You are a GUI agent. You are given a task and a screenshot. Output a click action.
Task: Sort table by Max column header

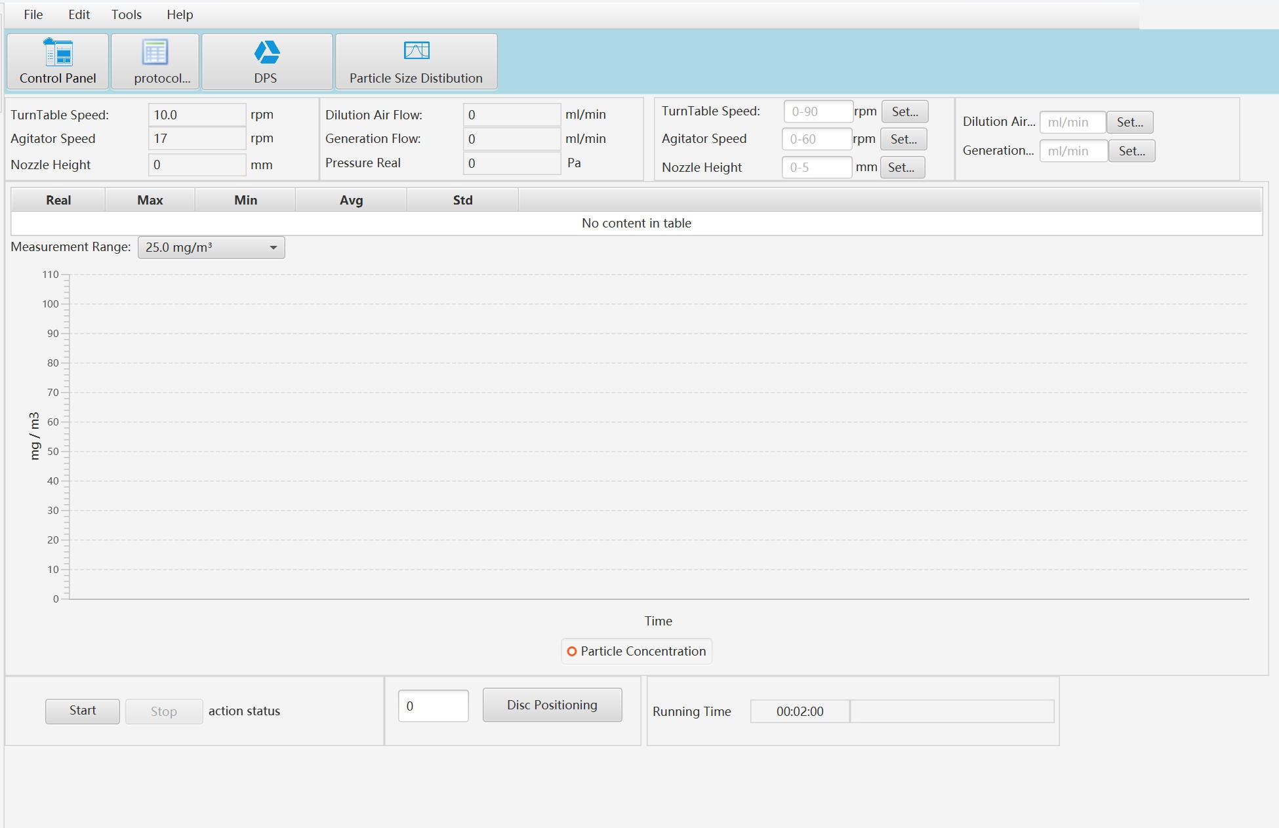[x=150, y=200]
